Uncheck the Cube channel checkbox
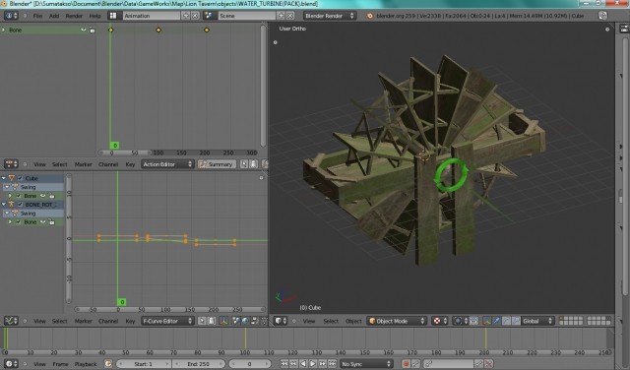The width and height of the screenshot is (630, 370). [x=20, y=178]
